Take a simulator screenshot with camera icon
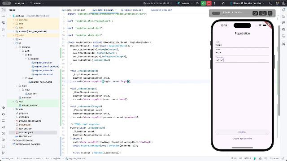287x161 pixels. (263, 13)
